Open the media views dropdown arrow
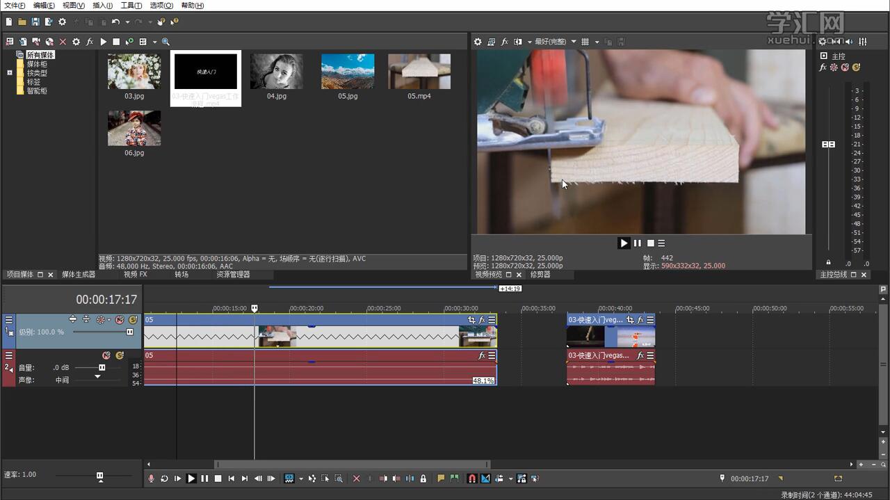The height and width of the screenshot is (500, 890). pyautogui.click(x=154, y=42)
